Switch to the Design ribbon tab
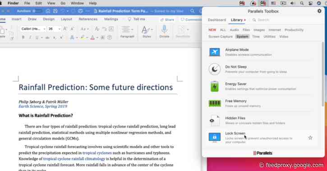This screenshot has width=327, height=171. 49,19
